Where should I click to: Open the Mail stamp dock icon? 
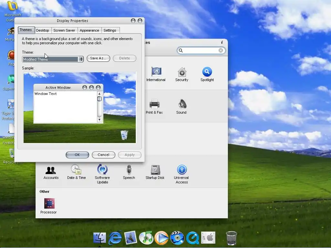click(131, 238)
